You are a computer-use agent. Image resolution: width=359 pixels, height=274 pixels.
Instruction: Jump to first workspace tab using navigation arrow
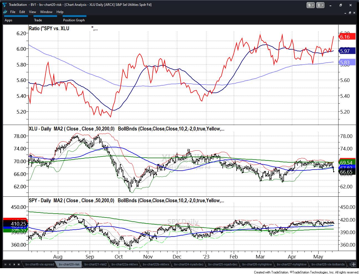tap(6, 264)
